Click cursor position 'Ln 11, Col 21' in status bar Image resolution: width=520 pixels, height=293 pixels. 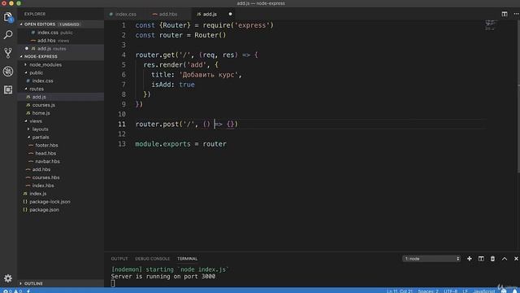[399, 291]
